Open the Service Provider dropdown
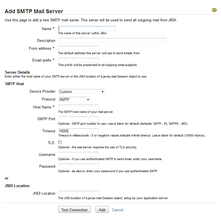Viewport: 221px width, 216px height. [x=81, y=92]
